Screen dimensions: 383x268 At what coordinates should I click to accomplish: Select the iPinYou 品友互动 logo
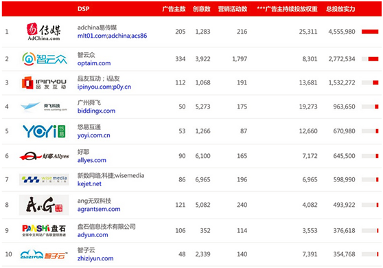(44, 82)
